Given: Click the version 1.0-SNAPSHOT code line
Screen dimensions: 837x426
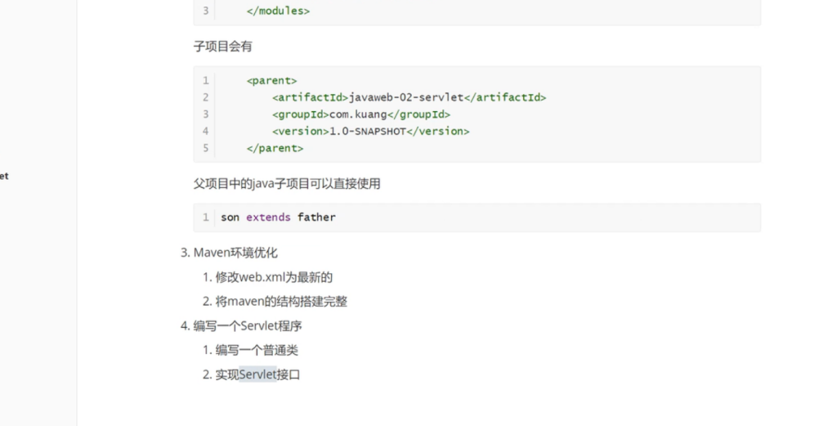Looking at the screenshot, I should (371, 131).
